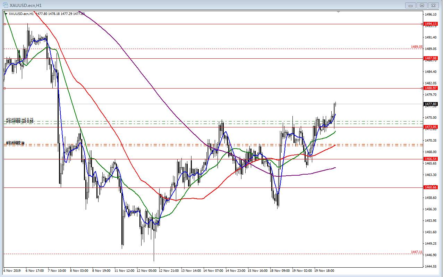This screenshot has width=443, height=277.
Task: Click the current price label 1477.80
Action: [x=431, y=104]
